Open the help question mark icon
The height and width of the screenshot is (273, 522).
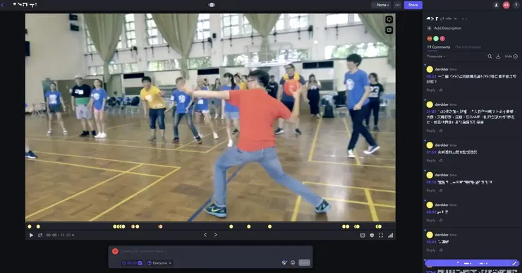[516, 5]
